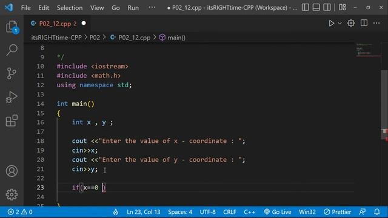This screenshot has height=218, width=388.
Task: Click the opening brace on line 15
Action: tap(59, 113)
